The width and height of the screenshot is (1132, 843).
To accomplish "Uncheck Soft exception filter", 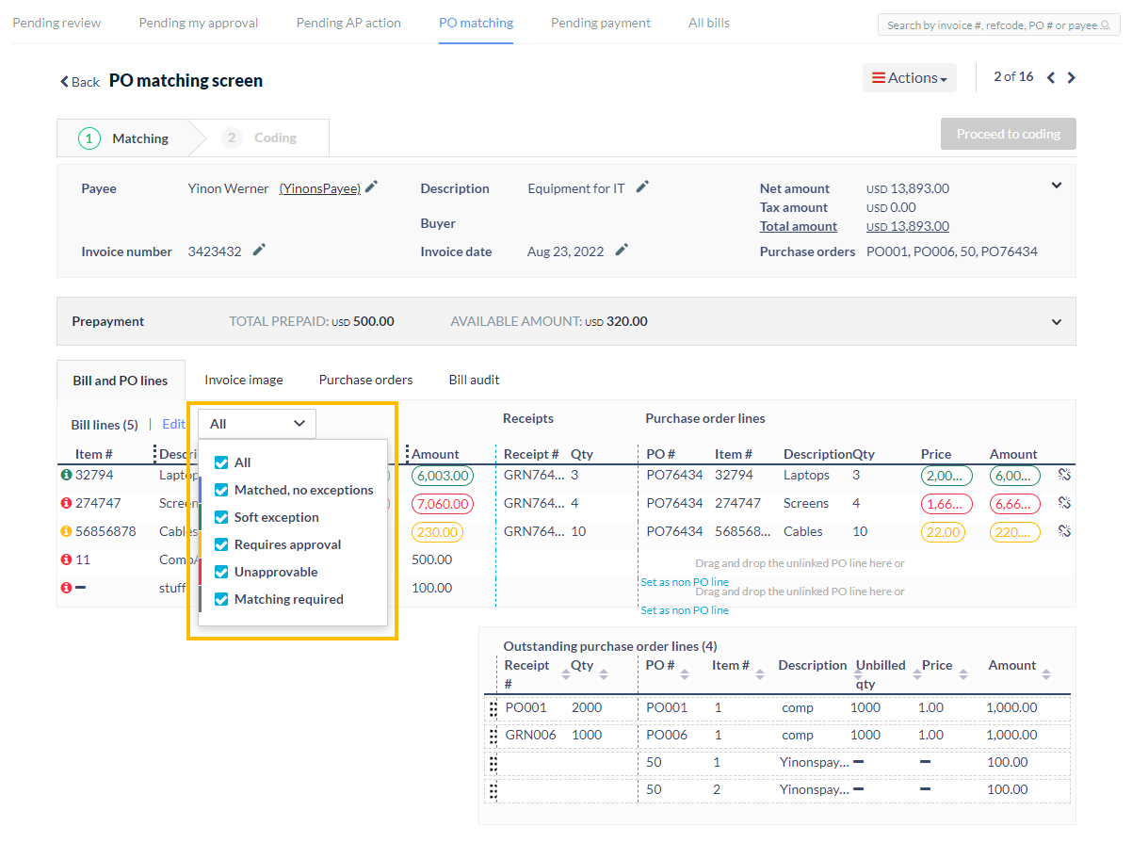I will (221, 517).
